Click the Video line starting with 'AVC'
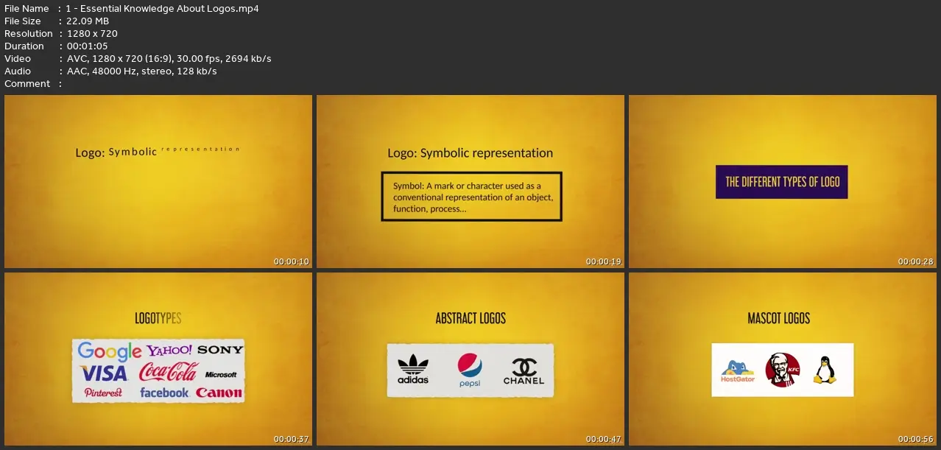Image resolution: width=941 pixels, height=450 pixels. [169, 58]
